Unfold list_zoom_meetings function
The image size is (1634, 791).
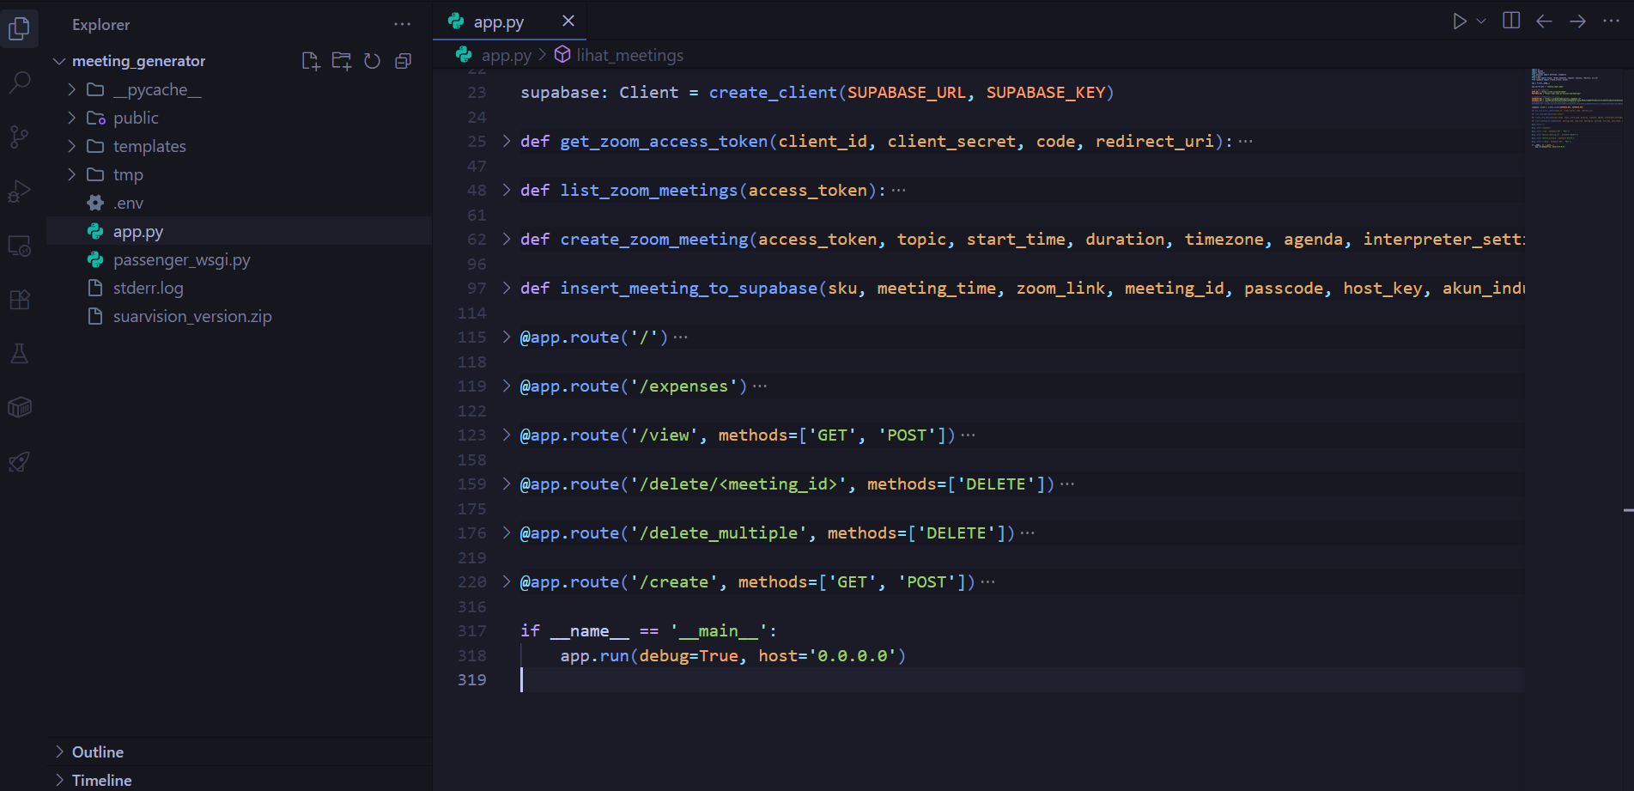[x=507, y=190]
